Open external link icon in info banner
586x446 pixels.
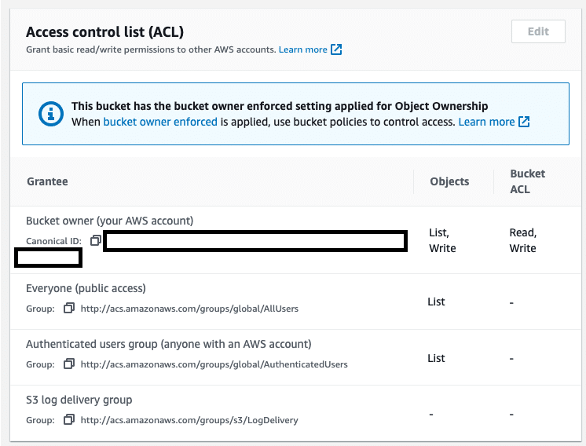(524, 122)
